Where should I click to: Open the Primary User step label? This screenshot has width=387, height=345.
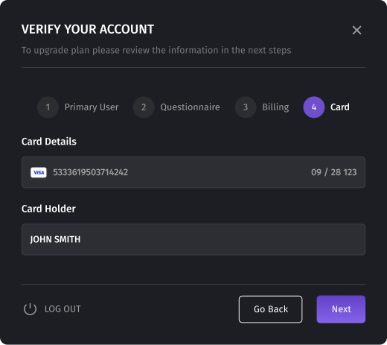[92, 107]
